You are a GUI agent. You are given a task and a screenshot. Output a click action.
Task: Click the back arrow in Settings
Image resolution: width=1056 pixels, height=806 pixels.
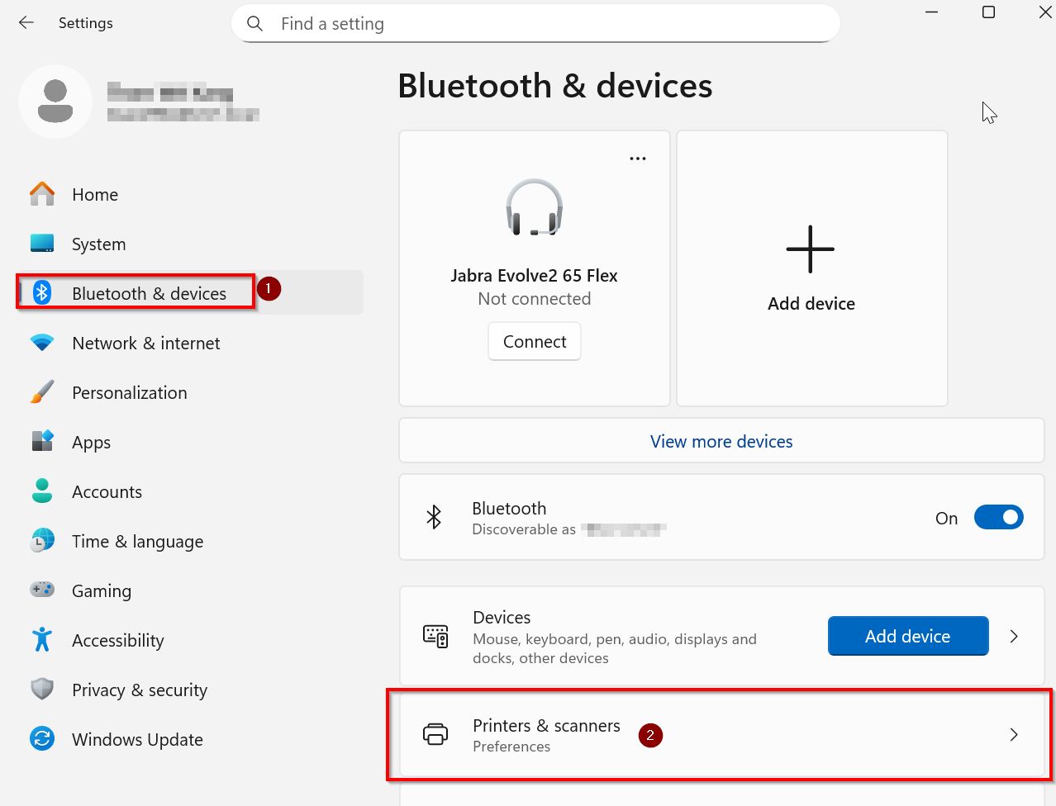coord(26,23)
